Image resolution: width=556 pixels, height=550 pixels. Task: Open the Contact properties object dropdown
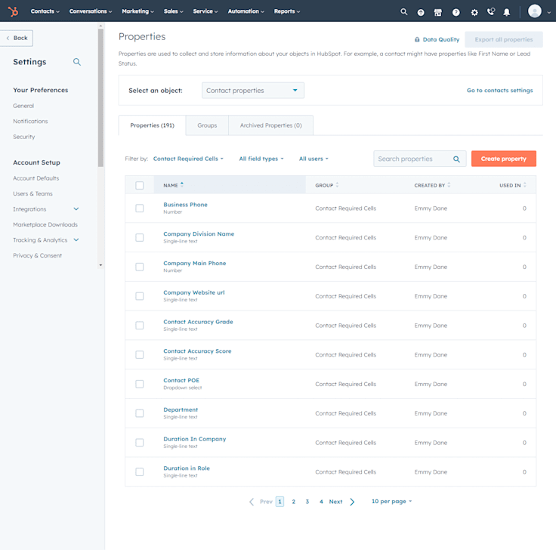coord(253,91)
